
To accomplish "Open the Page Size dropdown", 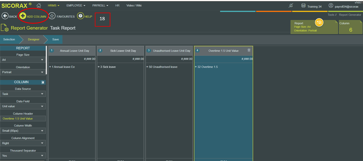I will pos(23,60).
